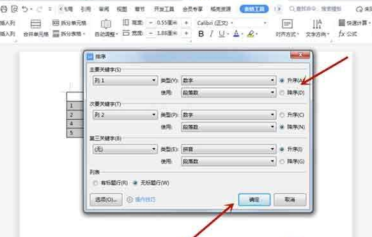Click the search magnifier icon

292,9
